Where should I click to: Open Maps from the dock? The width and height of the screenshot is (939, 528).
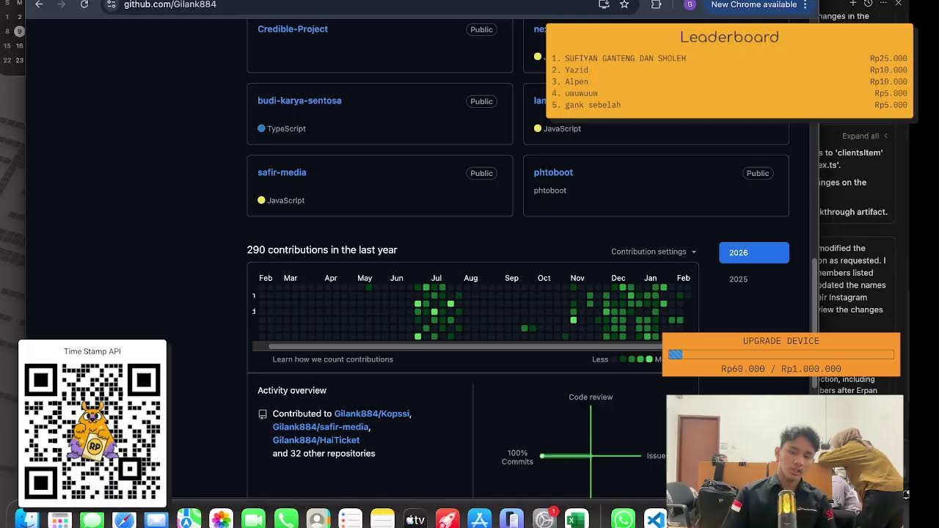(189, 519)
